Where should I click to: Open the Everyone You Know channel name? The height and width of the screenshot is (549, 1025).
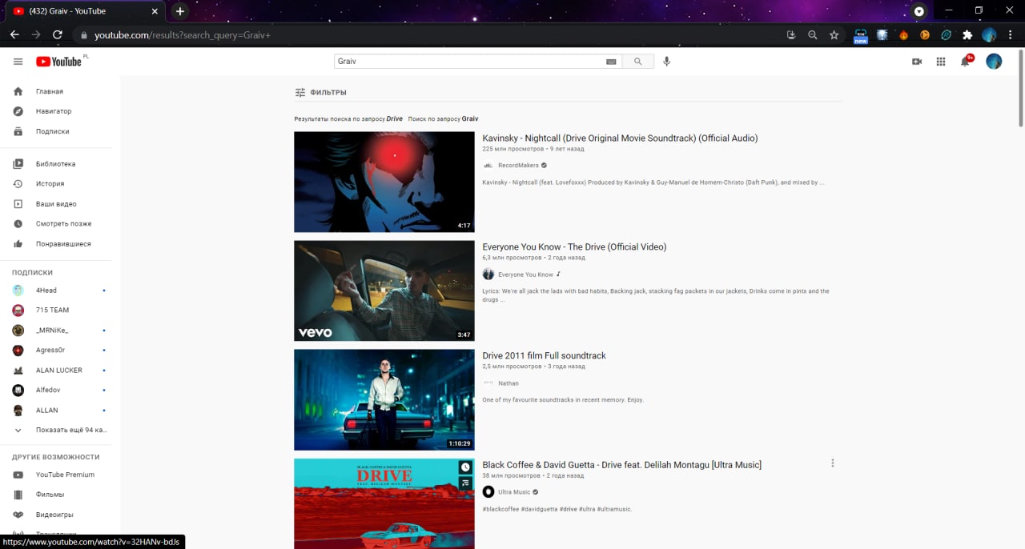(525, 274)
